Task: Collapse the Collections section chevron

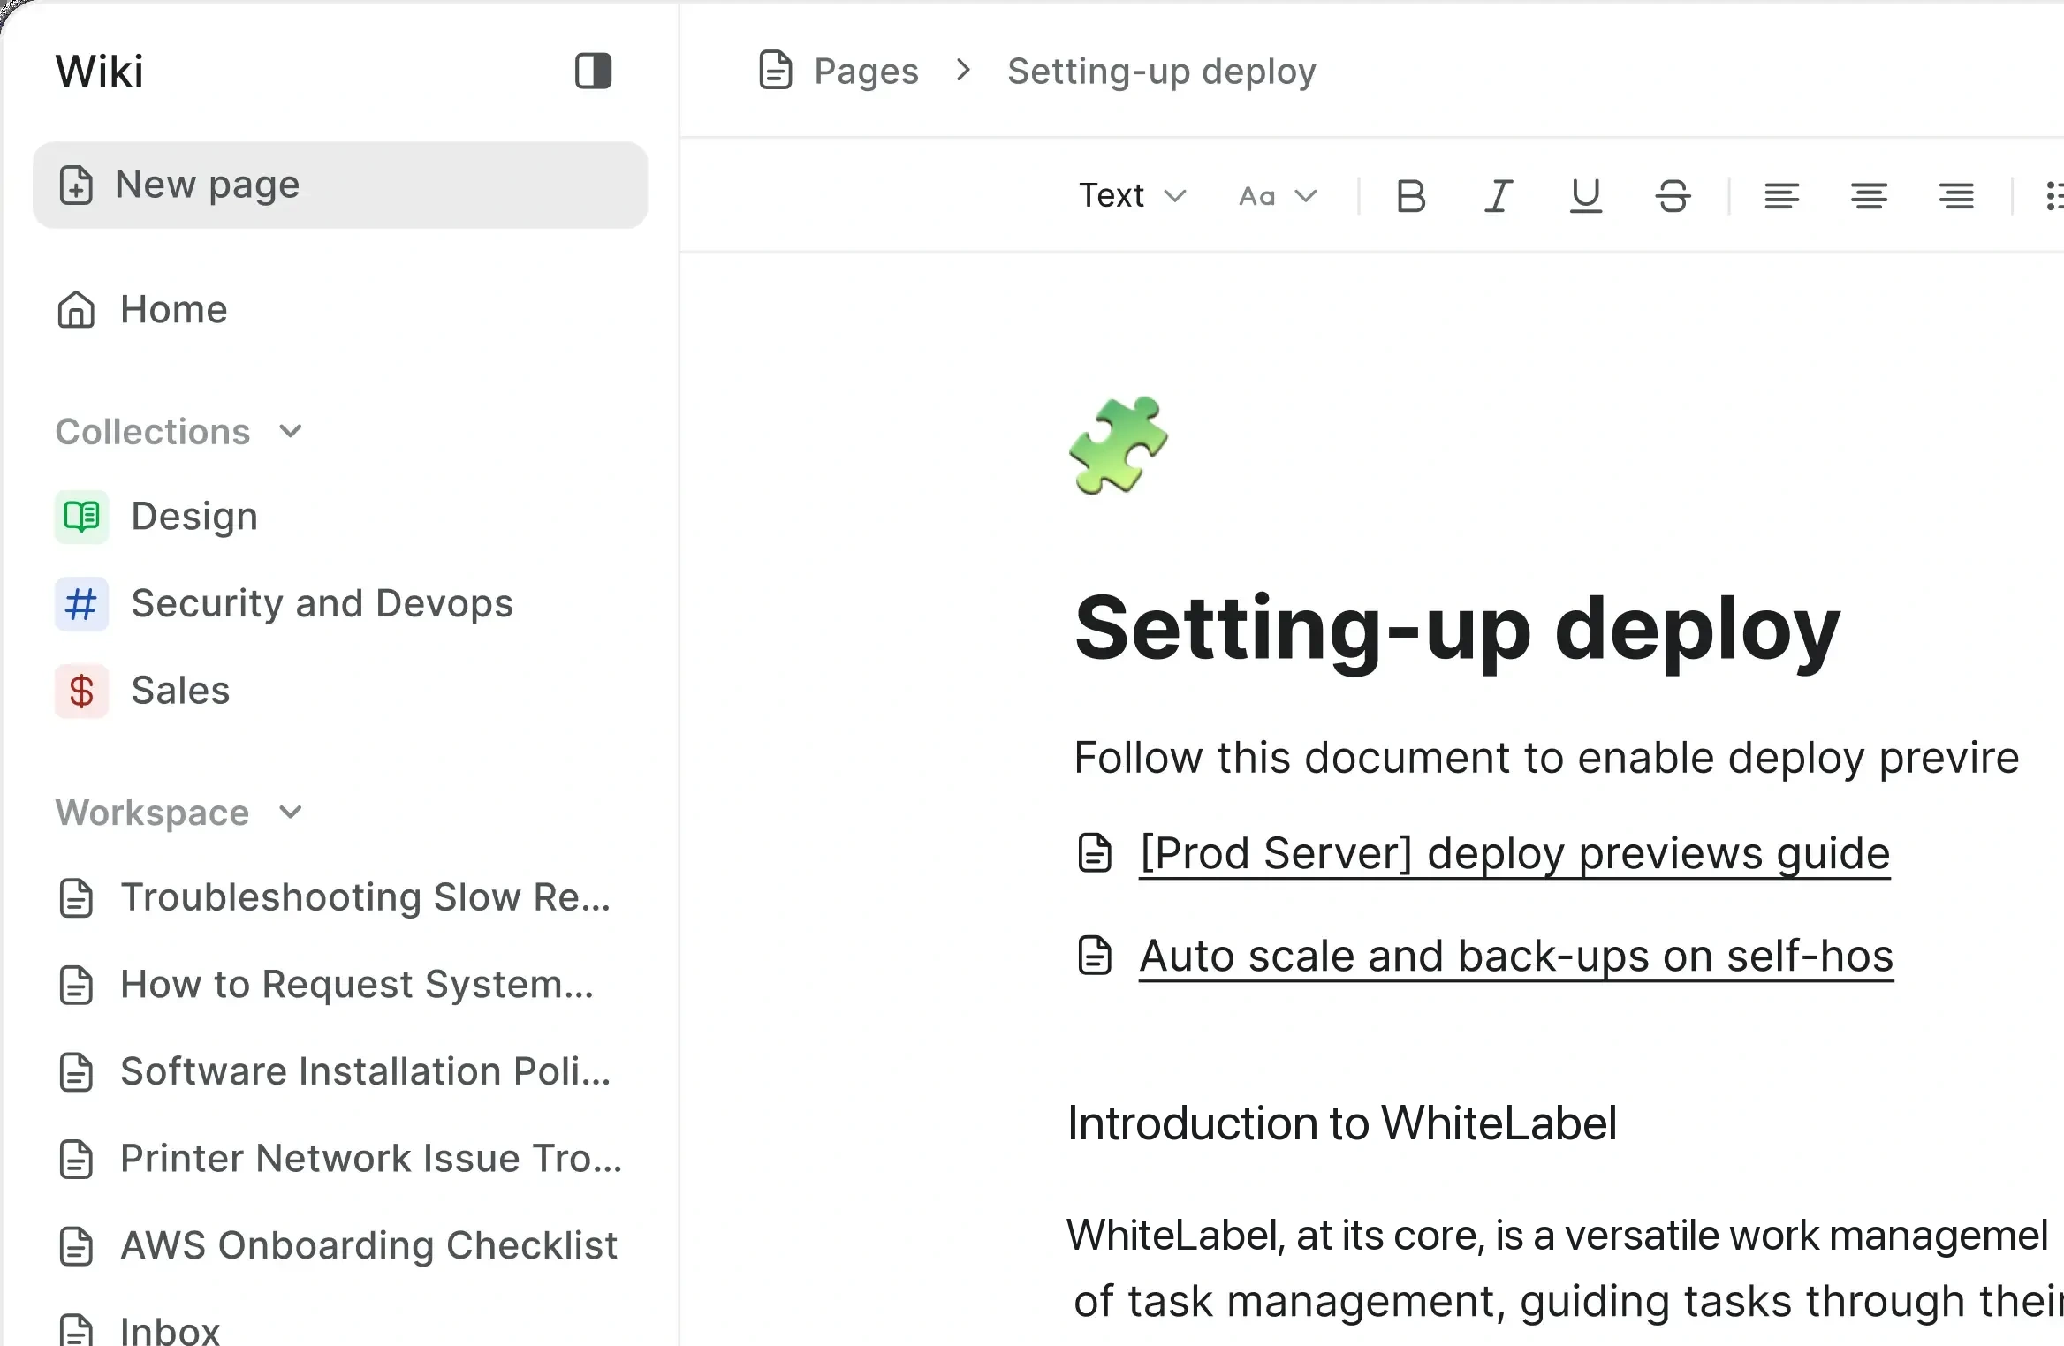Action: (x=291, y=431)
